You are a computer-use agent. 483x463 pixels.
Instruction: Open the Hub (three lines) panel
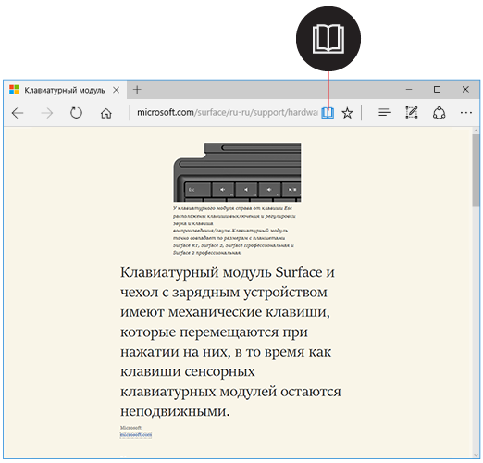[385, 113]
